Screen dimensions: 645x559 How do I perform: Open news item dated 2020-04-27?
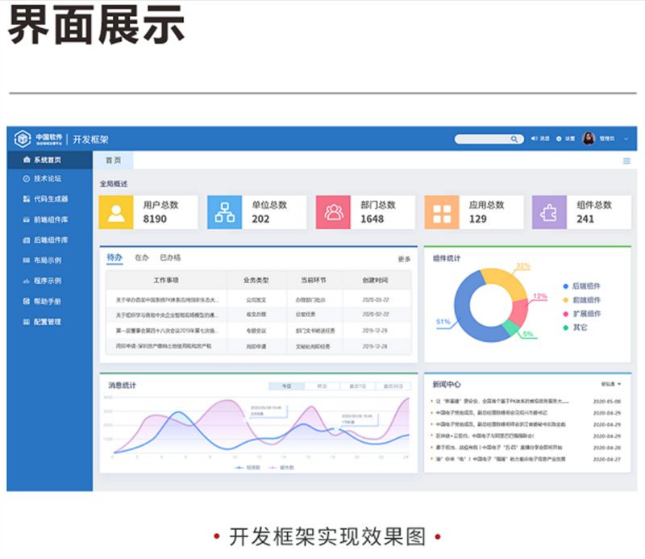coord(526,459)
